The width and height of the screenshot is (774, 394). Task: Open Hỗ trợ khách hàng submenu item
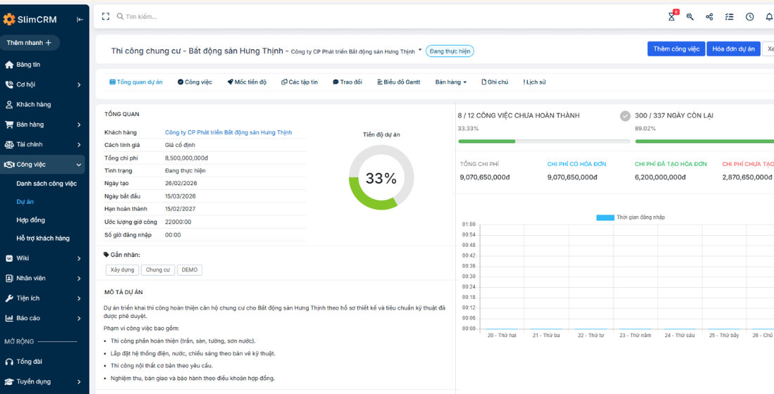click(43, 239)
